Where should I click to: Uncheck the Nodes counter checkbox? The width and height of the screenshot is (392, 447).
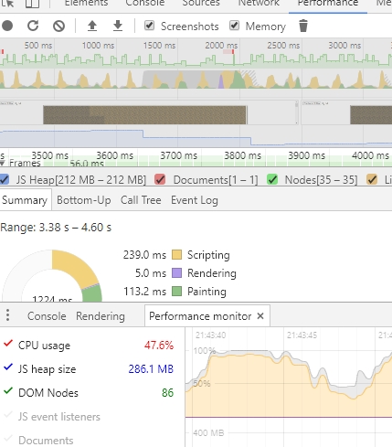click(272, 179)
